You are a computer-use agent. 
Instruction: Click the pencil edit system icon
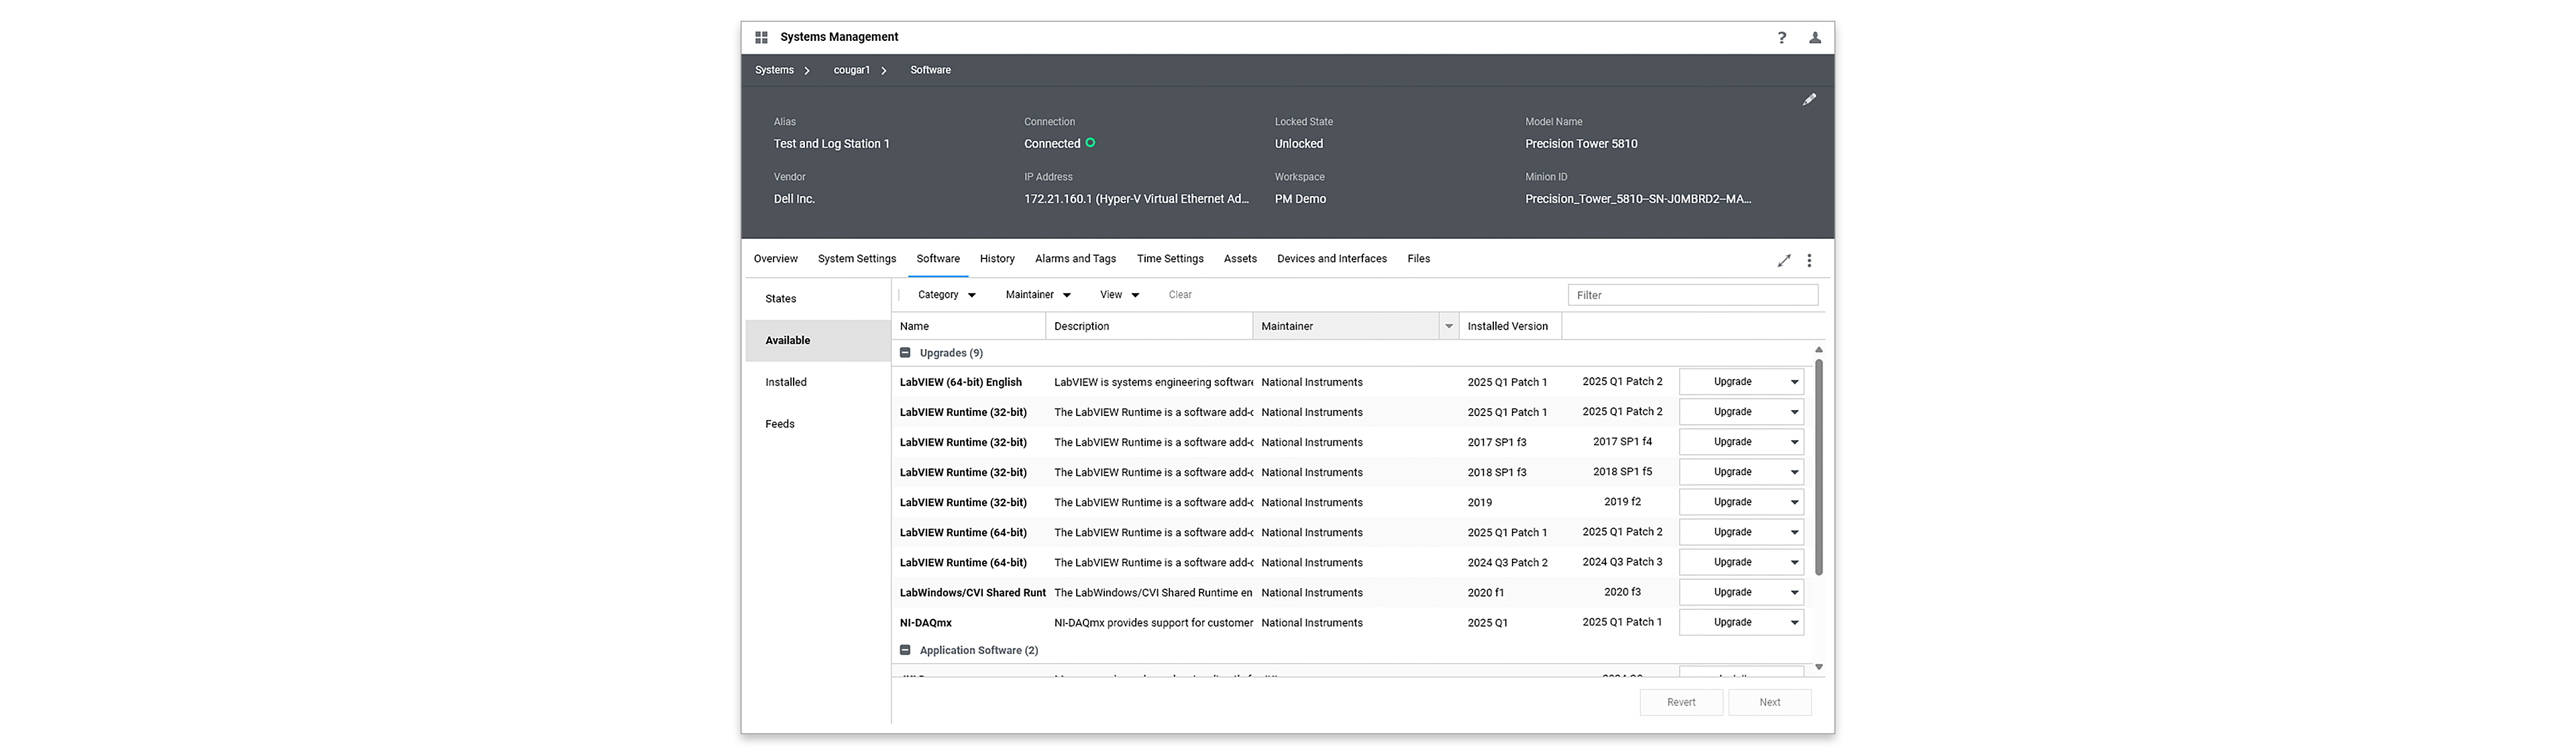pyautogui.click(x=1809, y=99)
